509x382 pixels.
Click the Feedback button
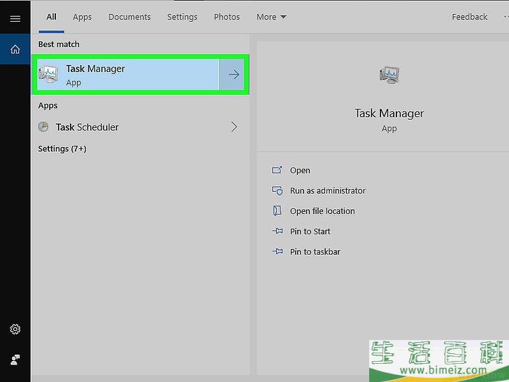coord(469,17)
